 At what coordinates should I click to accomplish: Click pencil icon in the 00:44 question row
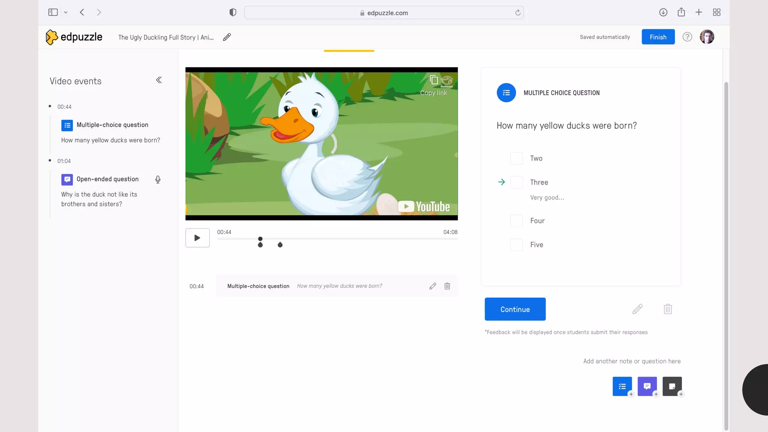point(433,286)
